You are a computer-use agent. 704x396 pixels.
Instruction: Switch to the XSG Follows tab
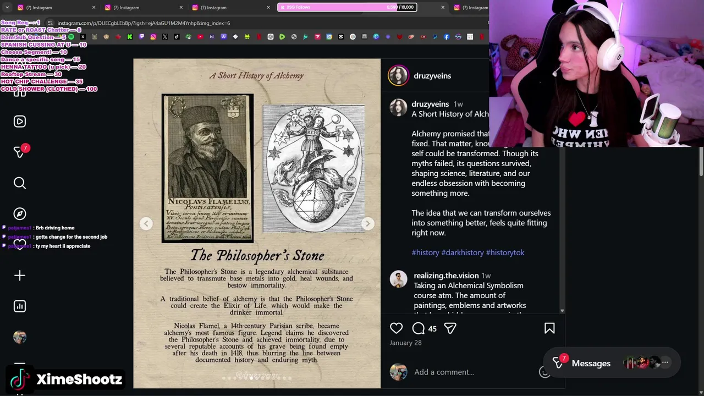point(348,7)
